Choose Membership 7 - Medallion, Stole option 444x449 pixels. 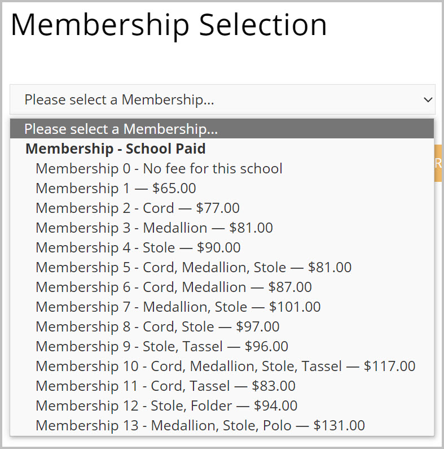[x=178, y=307]
